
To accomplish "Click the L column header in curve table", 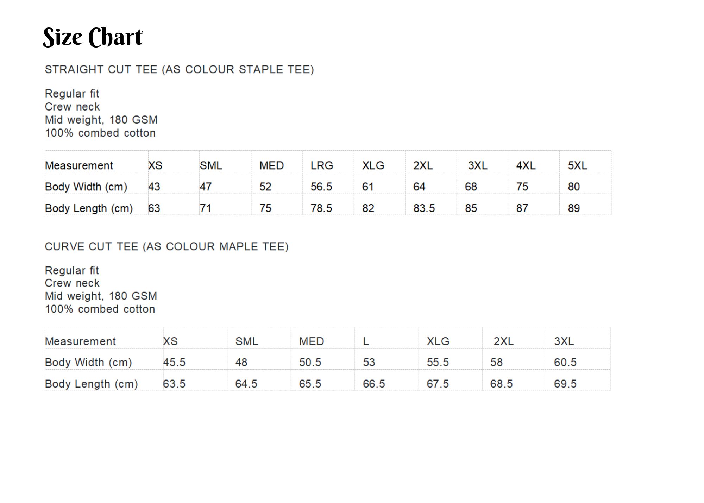I will tap(366, 341).
